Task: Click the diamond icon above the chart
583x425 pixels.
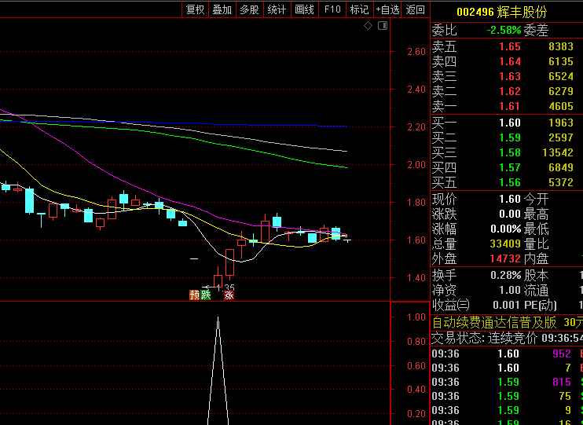Action: click(368, 26)
